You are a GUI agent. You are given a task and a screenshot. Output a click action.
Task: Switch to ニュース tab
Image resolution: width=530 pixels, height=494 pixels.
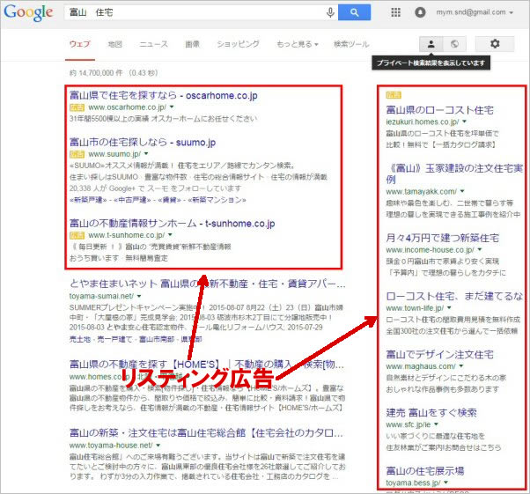coord(153,44)
